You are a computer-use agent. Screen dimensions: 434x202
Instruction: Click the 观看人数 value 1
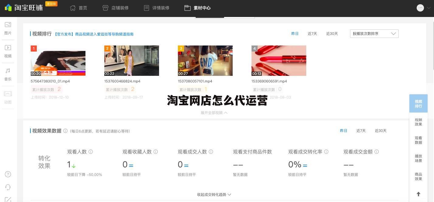[x=69, y=165]
